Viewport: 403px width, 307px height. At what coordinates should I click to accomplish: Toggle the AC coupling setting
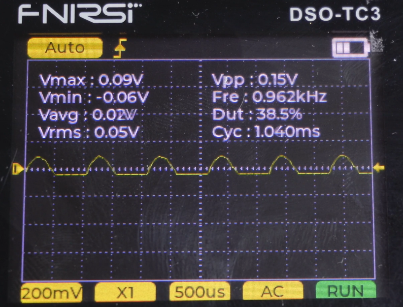272,292
